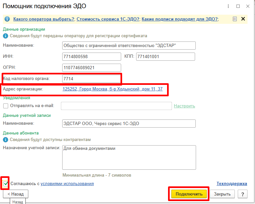Open the 'Техподдержка' link
255x204 pixels.
pos(232,184)
